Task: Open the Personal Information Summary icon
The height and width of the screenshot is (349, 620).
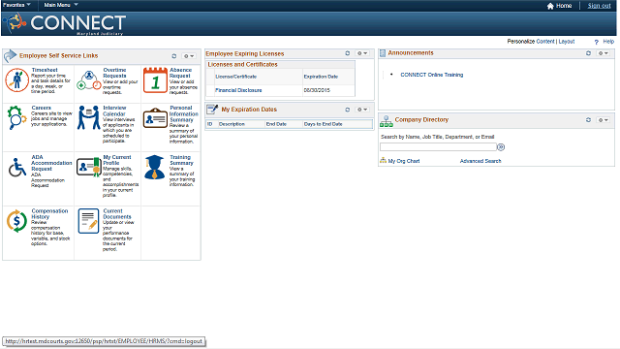Action: pyautogui.click(x=155, y=118)
